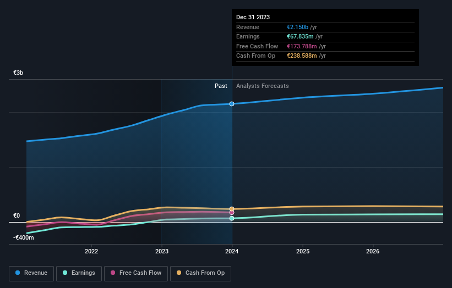Select the 2024 x-axis label
452x288 pixels.
(232, 251)
